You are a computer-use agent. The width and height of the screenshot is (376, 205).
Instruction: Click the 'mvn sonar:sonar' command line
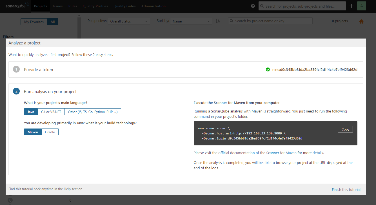click(x=214, y=128)
